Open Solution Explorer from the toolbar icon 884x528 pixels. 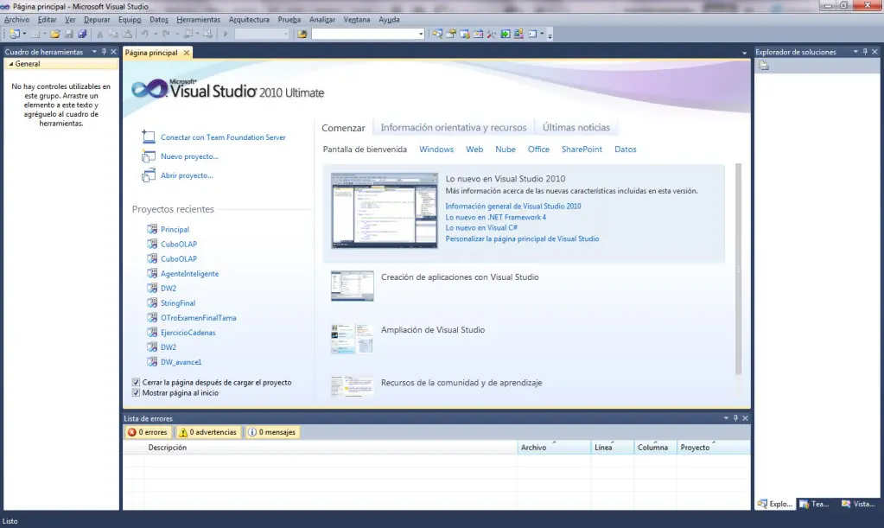pos(437,34)
